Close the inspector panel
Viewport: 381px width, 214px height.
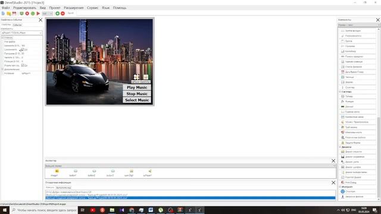[x=333, y=160]
